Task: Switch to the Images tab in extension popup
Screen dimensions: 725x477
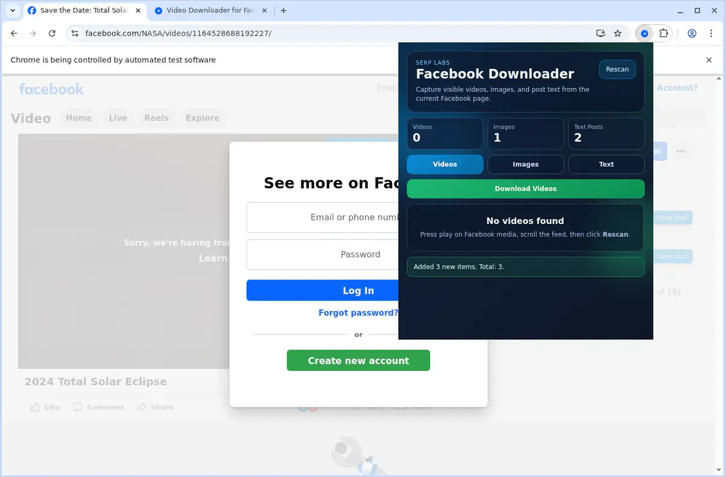Action: pyautogui.click(x=526, y=164)
